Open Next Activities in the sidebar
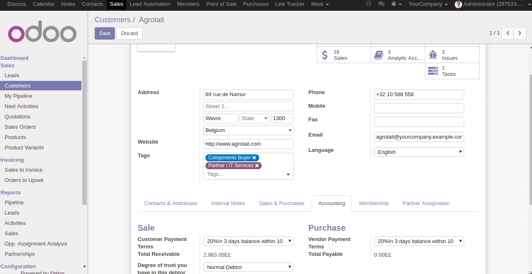Screen dimensions: 532x274 (x=21, y=106)
